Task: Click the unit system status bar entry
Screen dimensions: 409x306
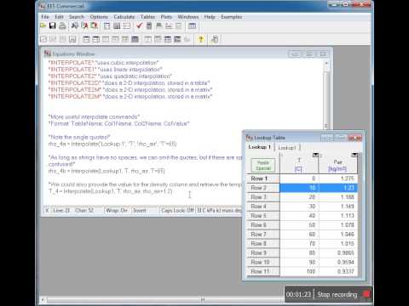Action: pos(219,211)
